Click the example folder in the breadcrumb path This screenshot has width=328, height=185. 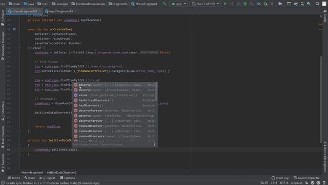tap(60, 4)
